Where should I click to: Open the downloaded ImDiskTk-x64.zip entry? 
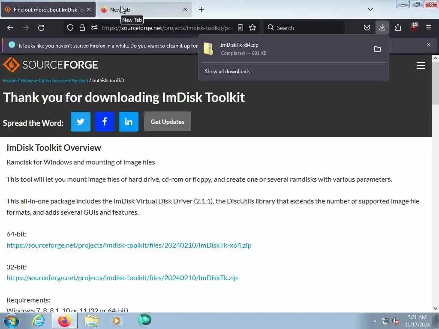pos(284,49)
